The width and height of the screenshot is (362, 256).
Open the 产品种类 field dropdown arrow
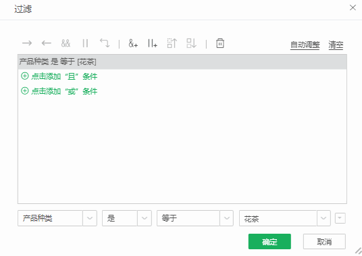tap(90, 218)
